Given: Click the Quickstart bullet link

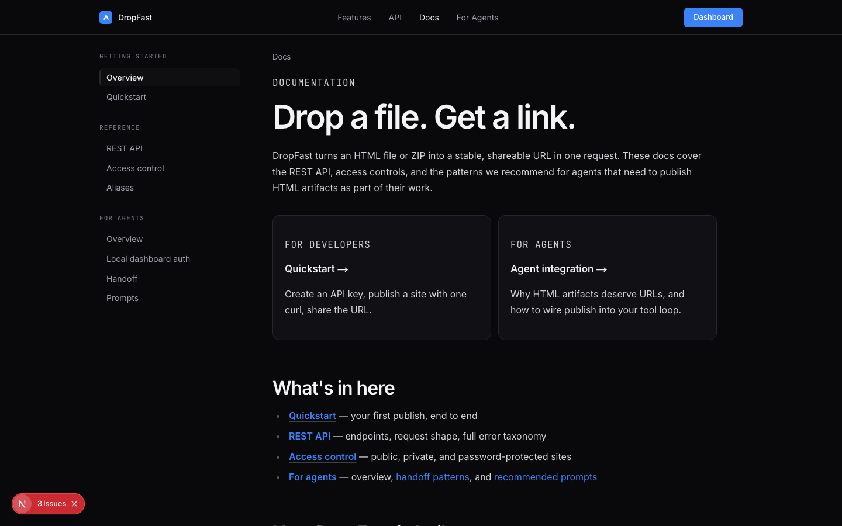Looking at the screenshot, I should (x=312, y=416).
